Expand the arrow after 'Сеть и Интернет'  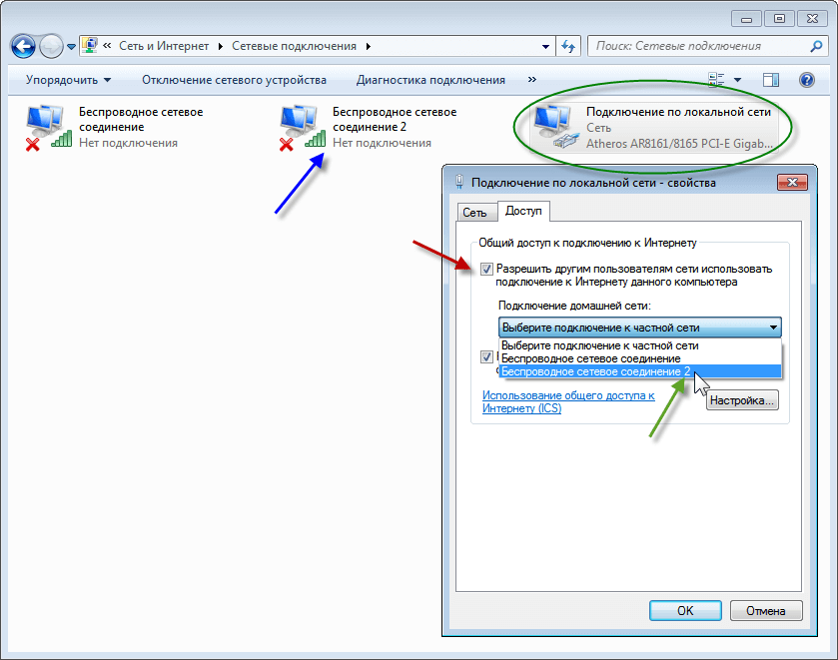click(x=220, y=47)
